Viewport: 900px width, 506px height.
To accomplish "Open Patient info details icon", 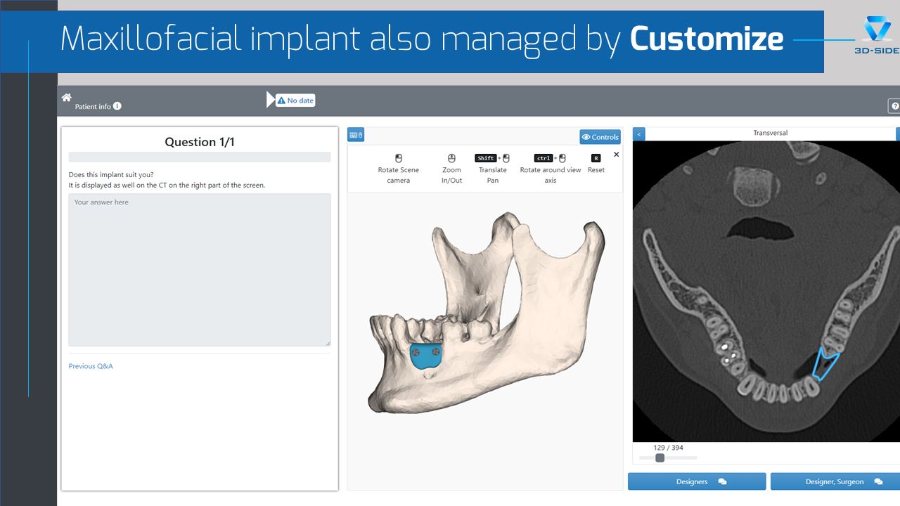I will pyautogui.click(x=117, y=106).
